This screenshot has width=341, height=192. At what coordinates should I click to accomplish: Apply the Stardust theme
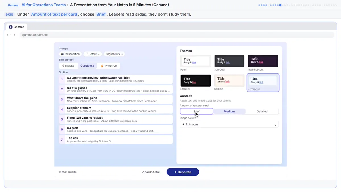pos(196,80)
